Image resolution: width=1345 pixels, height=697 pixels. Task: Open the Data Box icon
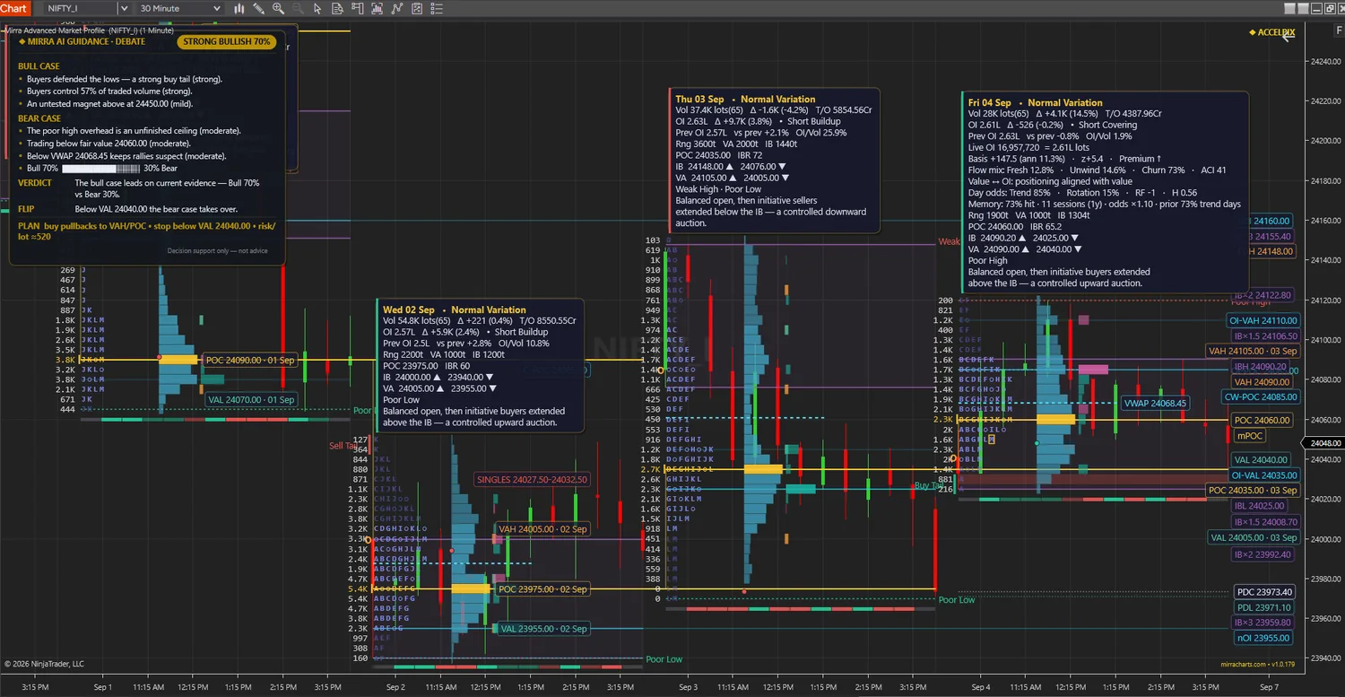point(337,8)
